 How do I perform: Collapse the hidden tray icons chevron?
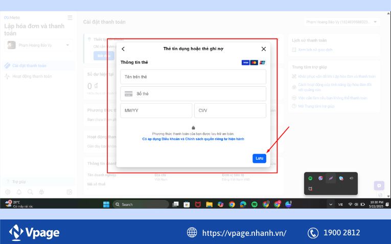(x=330, y=204)
